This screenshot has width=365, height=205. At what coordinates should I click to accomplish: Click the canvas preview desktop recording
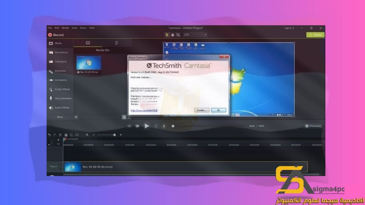(229, 79)
